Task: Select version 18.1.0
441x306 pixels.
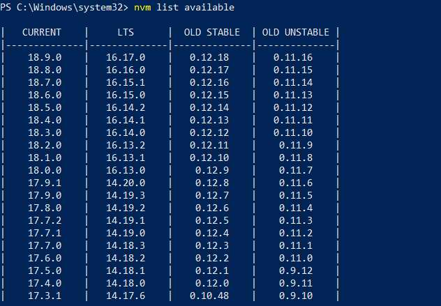Action: click(x=45, y=158)
